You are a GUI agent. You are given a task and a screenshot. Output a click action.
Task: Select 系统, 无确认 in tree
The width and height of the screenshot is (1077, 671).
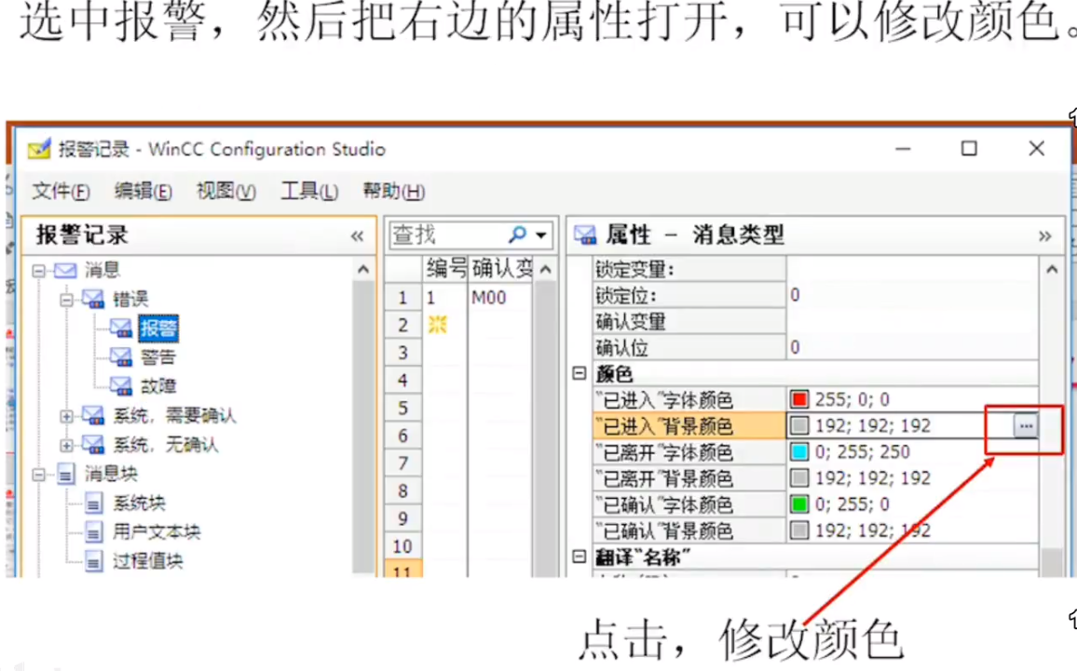(166, 445)
